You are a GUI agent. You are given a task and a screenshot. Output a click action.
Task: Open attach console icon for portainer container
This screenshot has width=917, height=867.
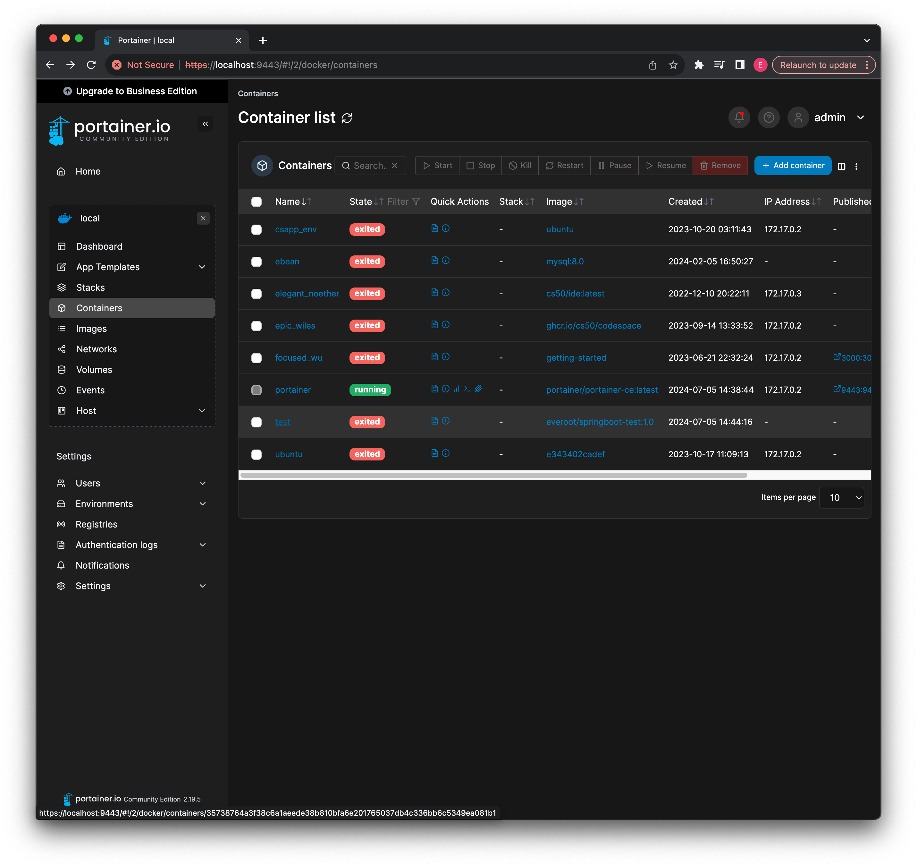tap(478, 389)
